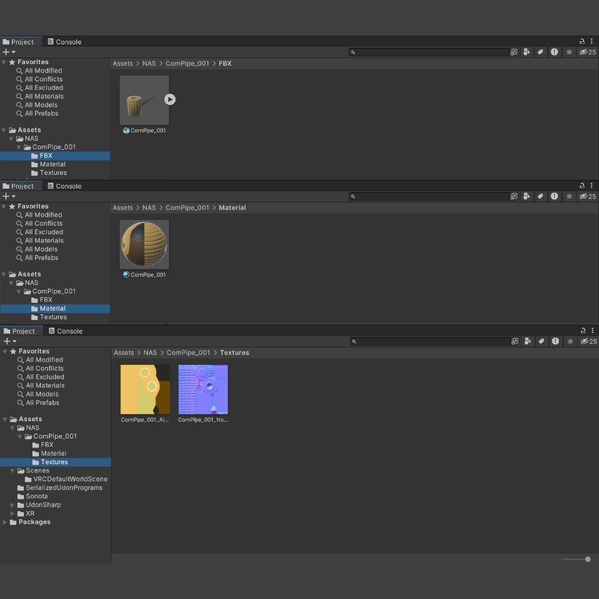Toggle the lock on the FBX folder panel
Image resolution: width=599 pixels, height=599 pixels.
coord(582,41)
